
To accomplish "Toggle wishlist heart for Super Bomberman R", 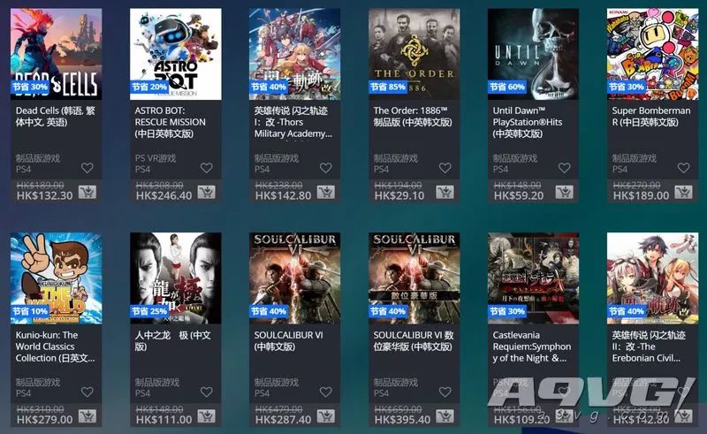I will pyautogui.click(x=683, y=168).
